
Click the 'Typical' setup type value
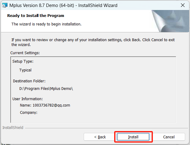[x=25, y=70]
